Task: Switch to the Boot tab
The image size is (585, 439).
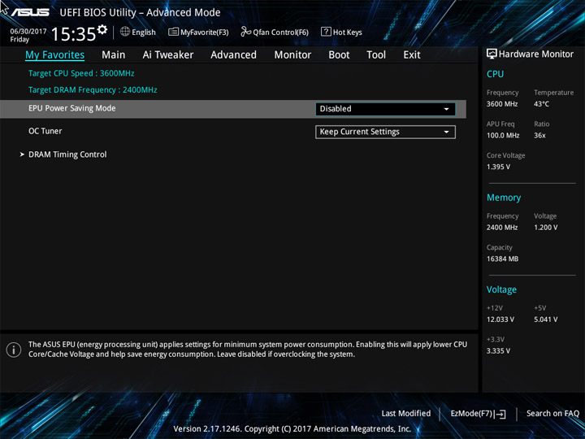Action: pos(339,55)
